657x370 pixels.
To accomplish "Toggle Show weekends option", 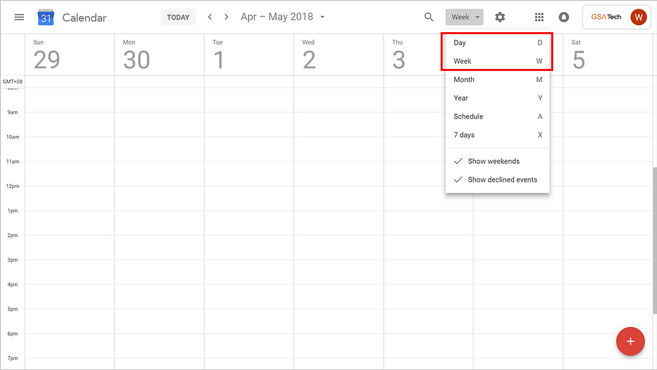I will pos(497,162).
